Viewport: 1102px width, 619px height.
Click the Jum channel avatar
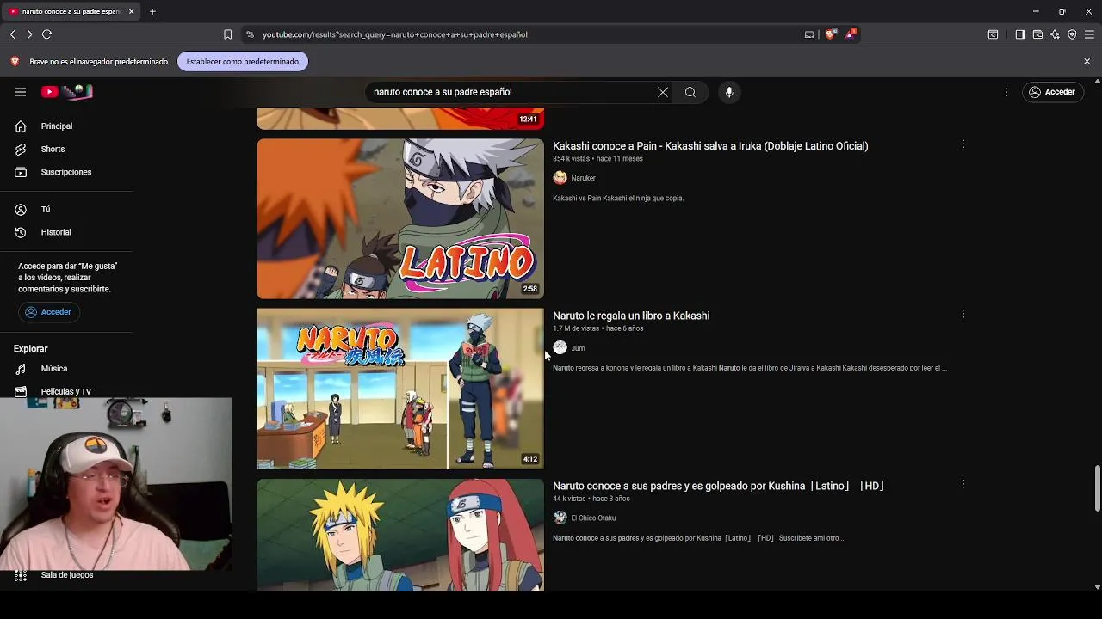(560, 347)
